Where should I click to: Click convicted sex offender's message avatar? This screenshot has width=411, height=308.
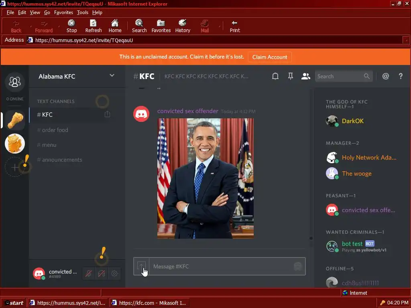pos(141,114)
